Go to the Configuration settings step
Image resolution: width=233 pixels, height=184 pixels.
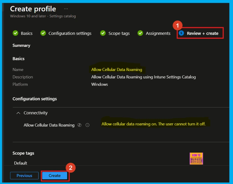point(70,34)
